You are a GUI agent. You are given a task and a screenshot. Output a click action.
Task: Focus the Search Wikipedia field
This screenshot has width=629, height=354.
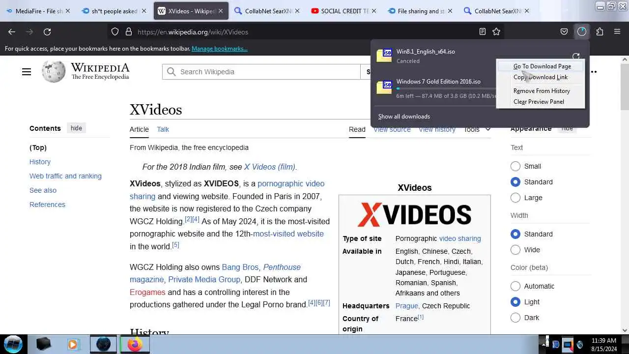coord(261,72)
